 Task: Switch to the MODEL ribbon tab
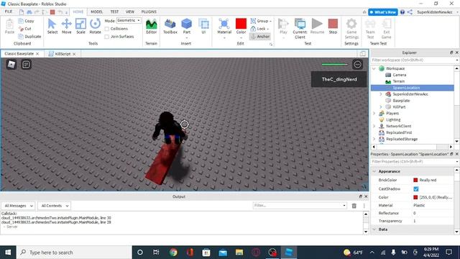pos(96,12)
